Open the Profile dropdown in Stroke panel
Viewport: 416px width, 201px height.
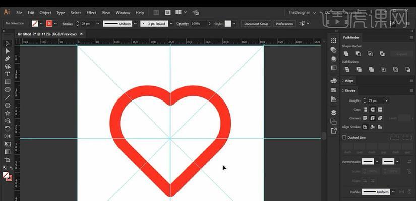pyautogui.click(x=393, y=192)
